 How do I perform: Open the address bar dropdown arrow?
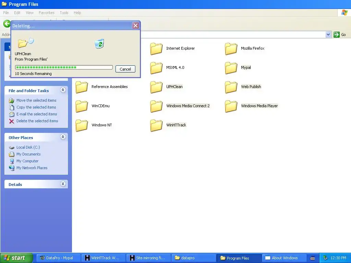point(328,35)
